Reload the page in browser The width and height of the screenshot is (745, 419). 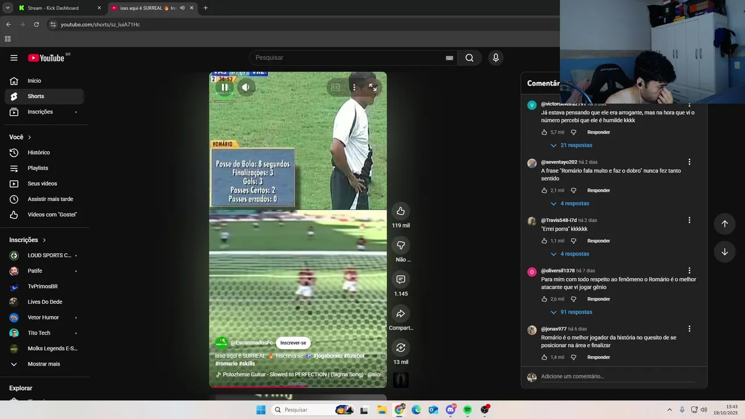pyautogui.click(x=36, y=24)
